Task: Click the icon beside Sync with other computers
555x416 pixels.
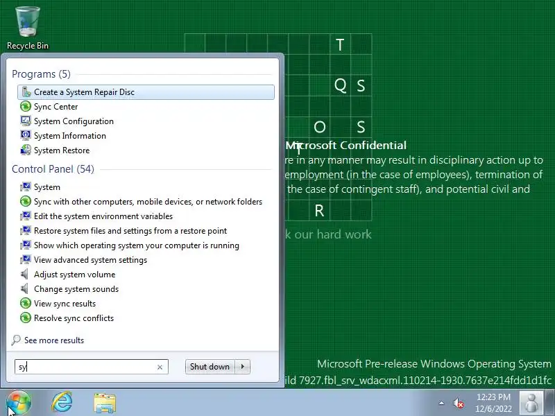Action: (26, 201)
